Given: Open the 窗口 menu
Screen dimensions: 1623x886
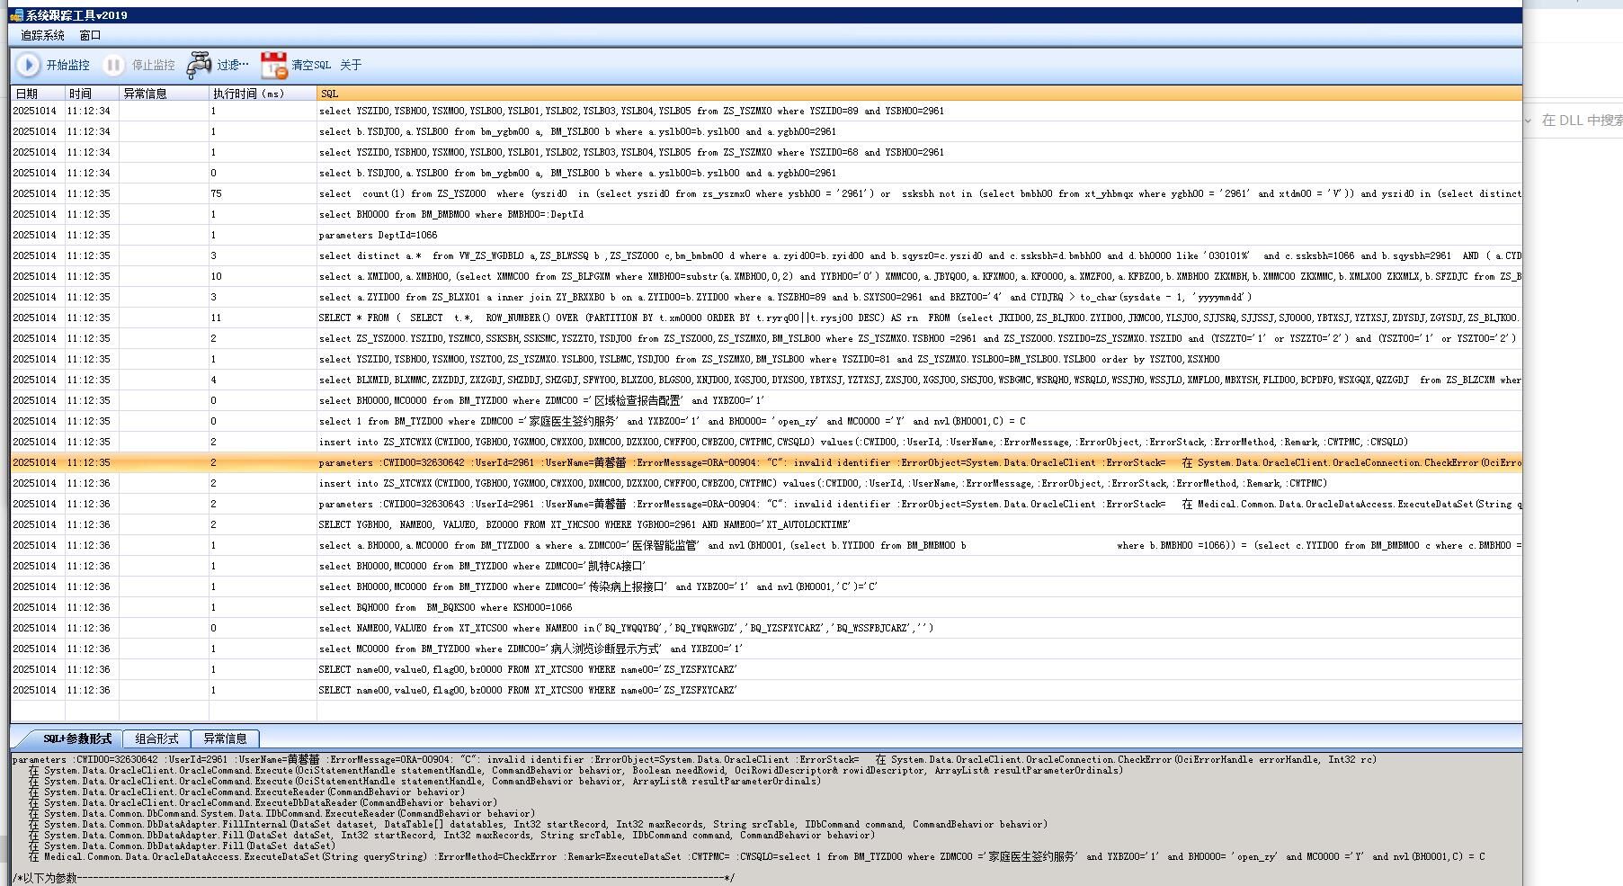Looking at the screenshot, I should pyautogui.click(x=90, y=35).
